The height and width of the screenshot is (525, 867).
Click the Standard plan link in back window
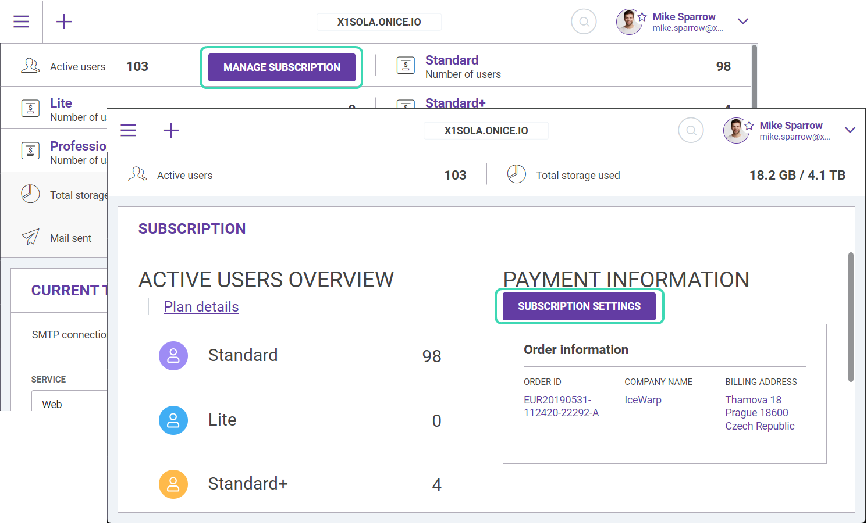(x=452, y=60)
